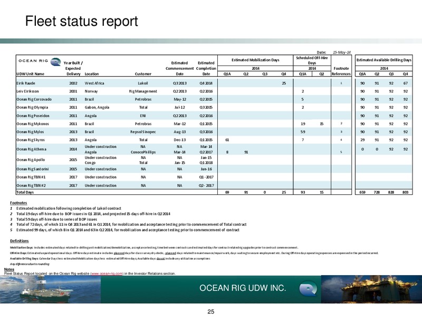
Task: Click the 'Total Days' row label
Action: pos(25,192)
